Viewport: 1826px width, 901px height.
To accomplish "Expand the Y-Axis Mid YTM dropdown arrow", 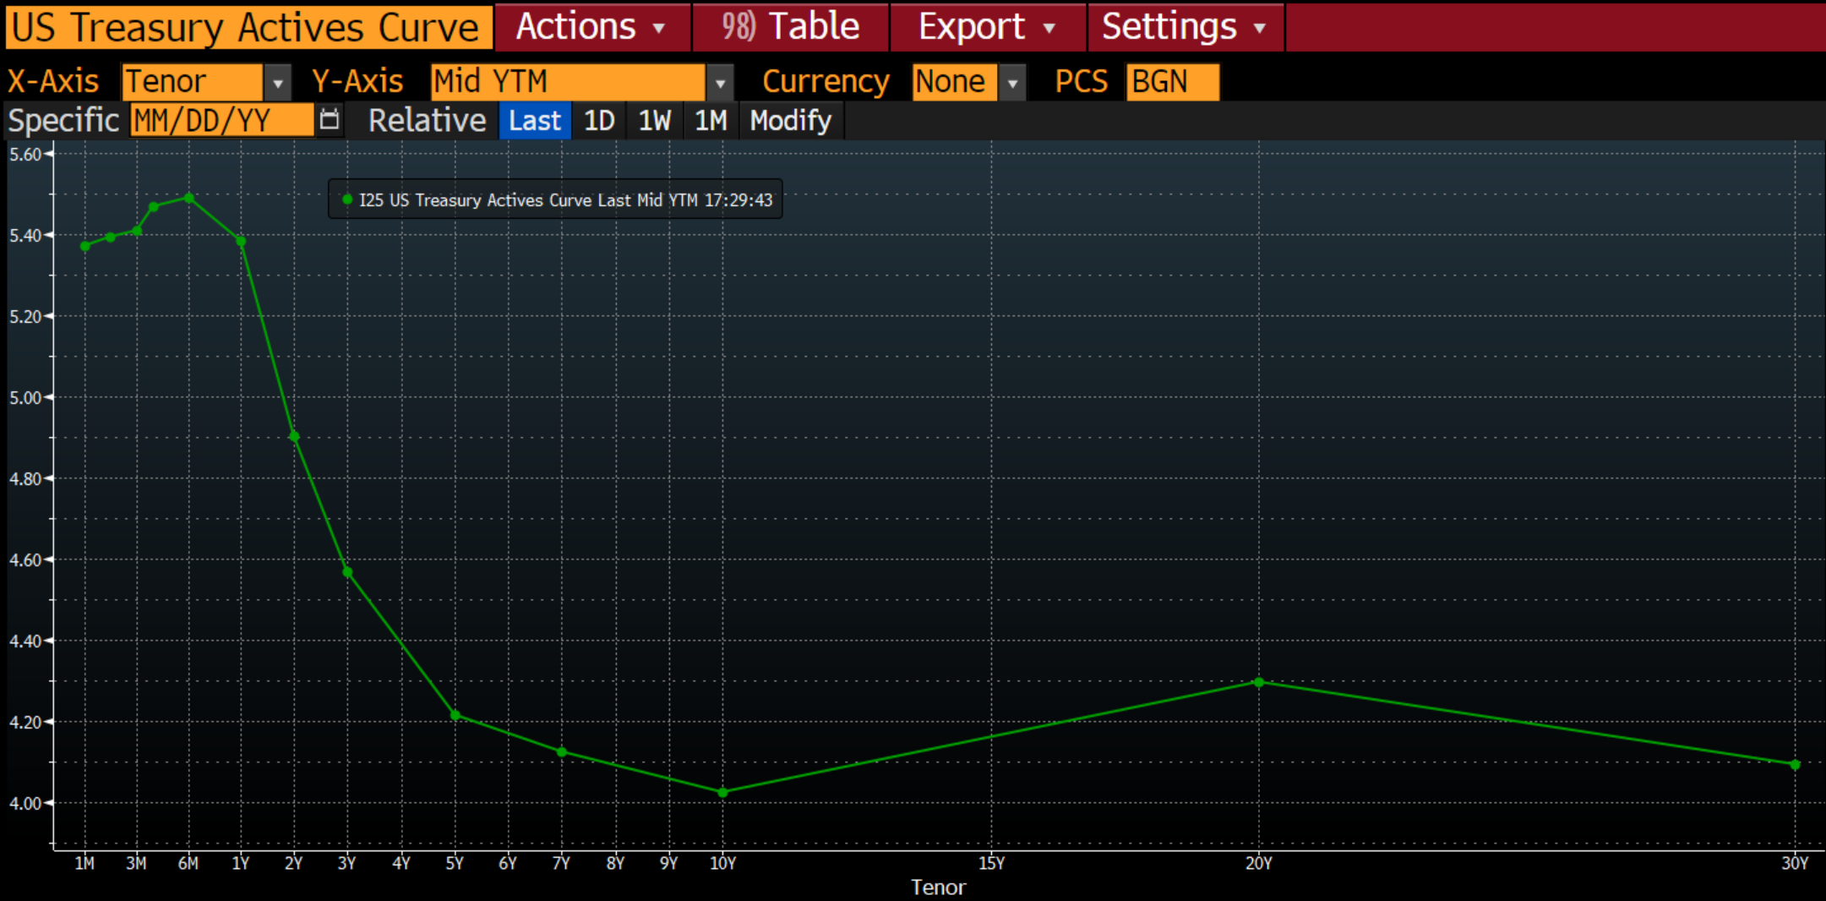I will [x=720, y=83].
